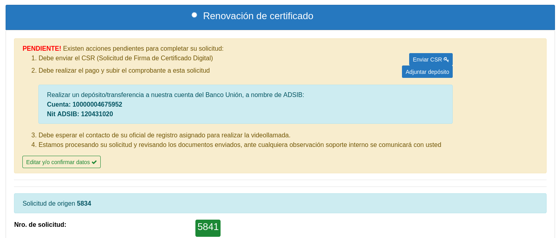The image size is (557, 238).
Task: Click the Banco Unión deposit instructions text
Action: [175, 95]
